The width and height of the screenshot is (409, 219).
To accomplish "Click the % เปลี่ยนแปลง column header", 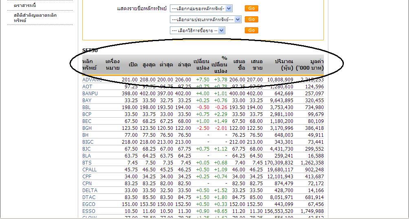I will 220,64.
